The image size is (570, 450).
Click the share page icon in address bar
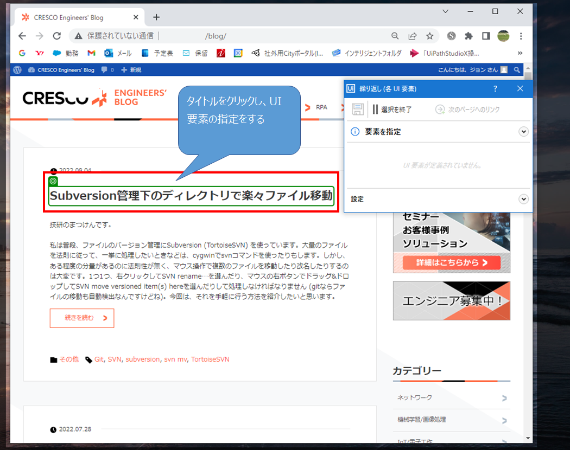pos(413,36)
